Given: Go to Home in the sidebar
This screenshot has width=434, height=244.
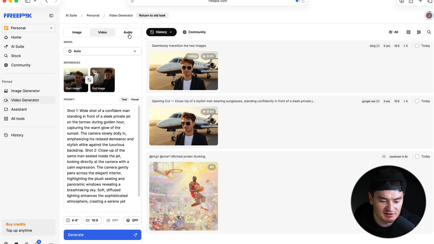Looking at the screenshot, I should pyautogui.click(x=16, y=37).
